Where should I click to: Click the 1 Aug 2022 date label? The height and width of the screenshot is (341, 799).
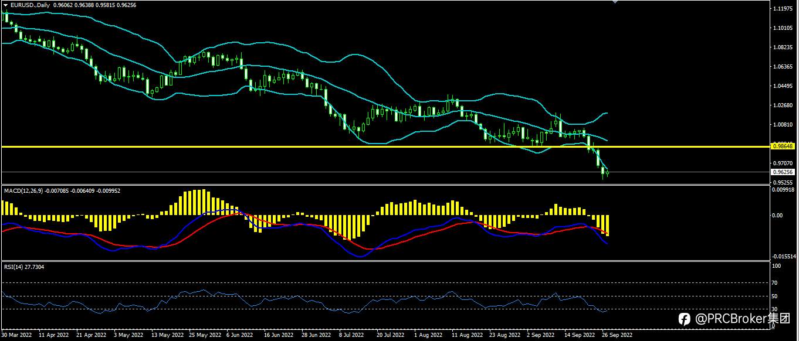(428, 336)
